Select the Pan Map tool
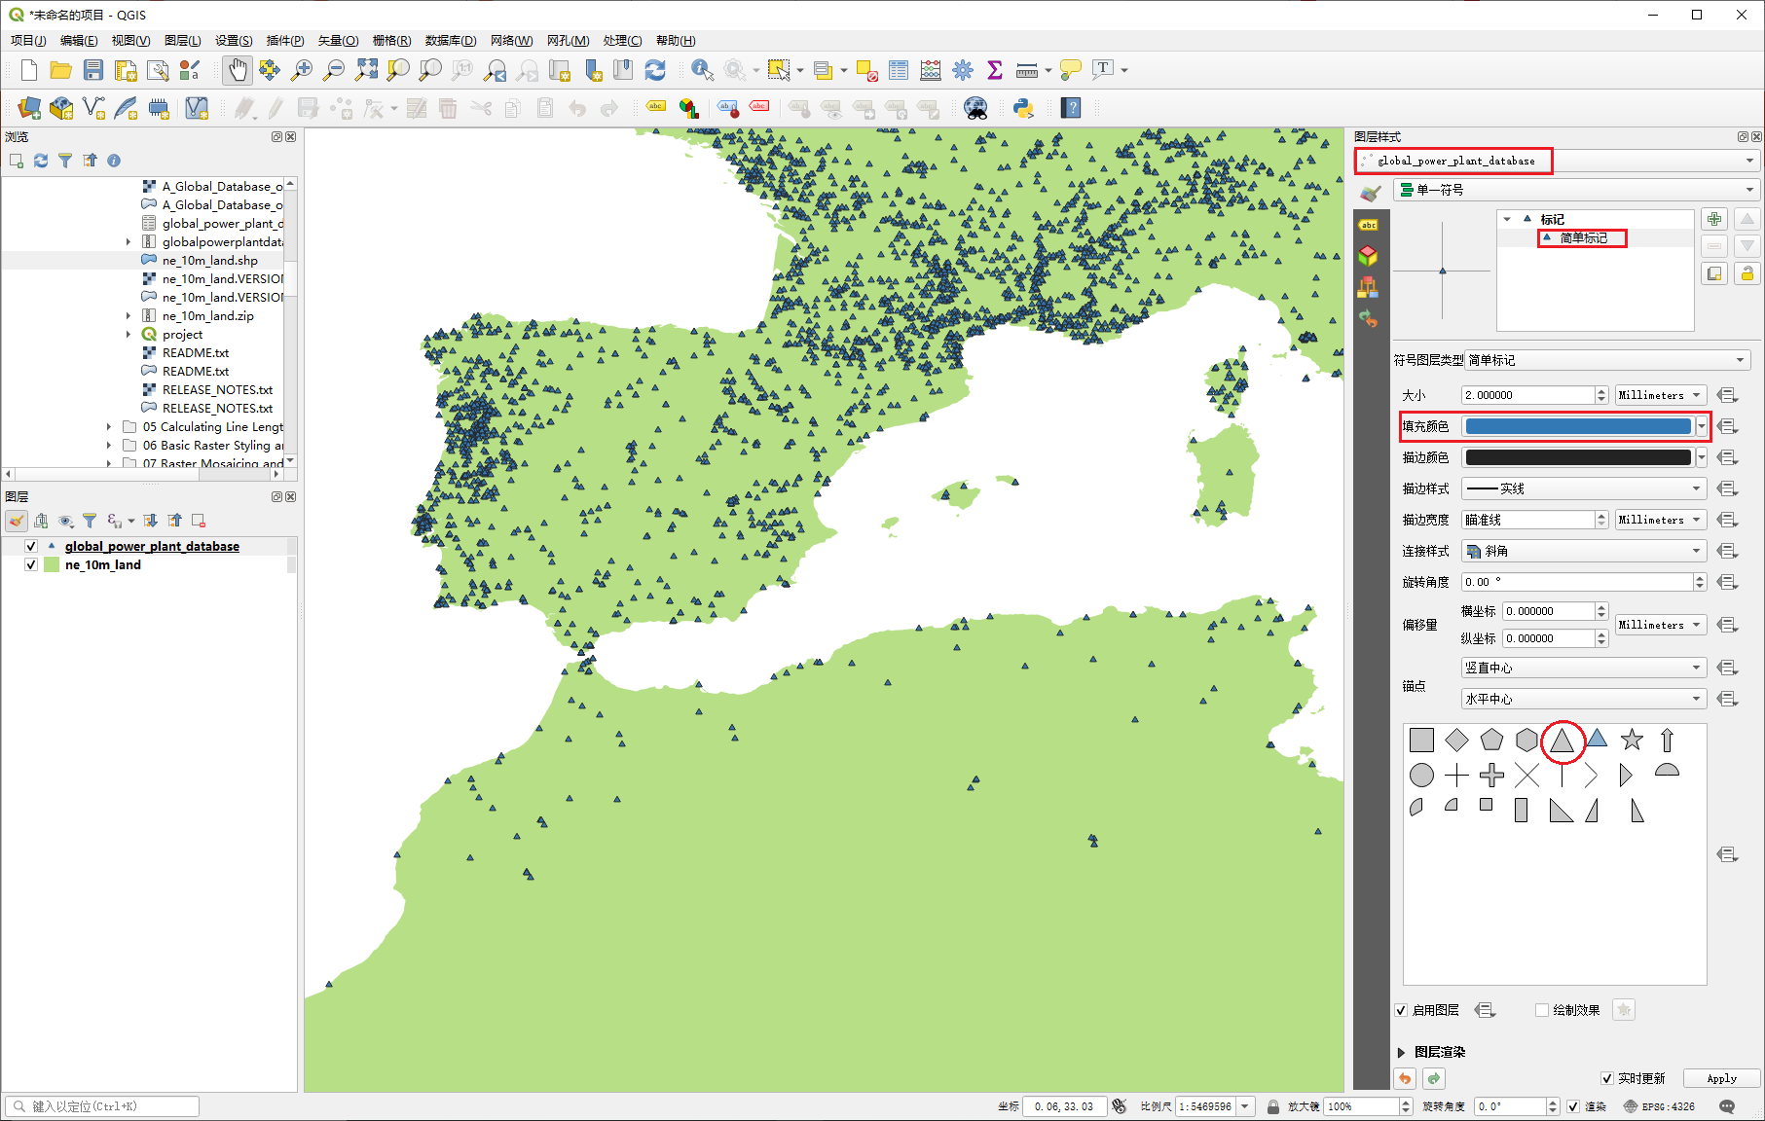Image resolution: width=1765 pixels, height=1121 pixels. pos(237,70)
